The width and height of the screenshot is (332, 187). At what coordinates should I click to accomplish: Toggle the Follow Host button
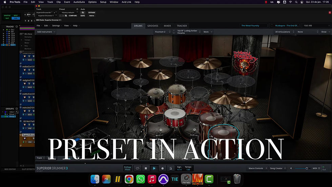coord(127,168)
